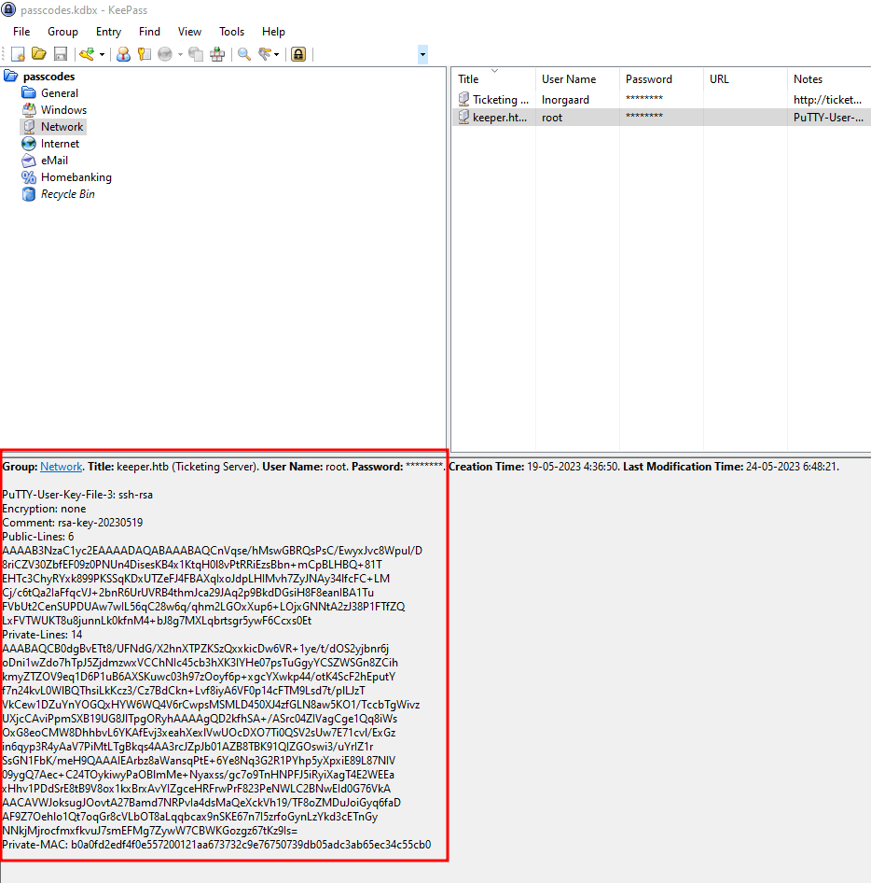Image resolution: width=871 pixels, height=883 pixels.
Task: Open the View menu
Action: (189, 32)
